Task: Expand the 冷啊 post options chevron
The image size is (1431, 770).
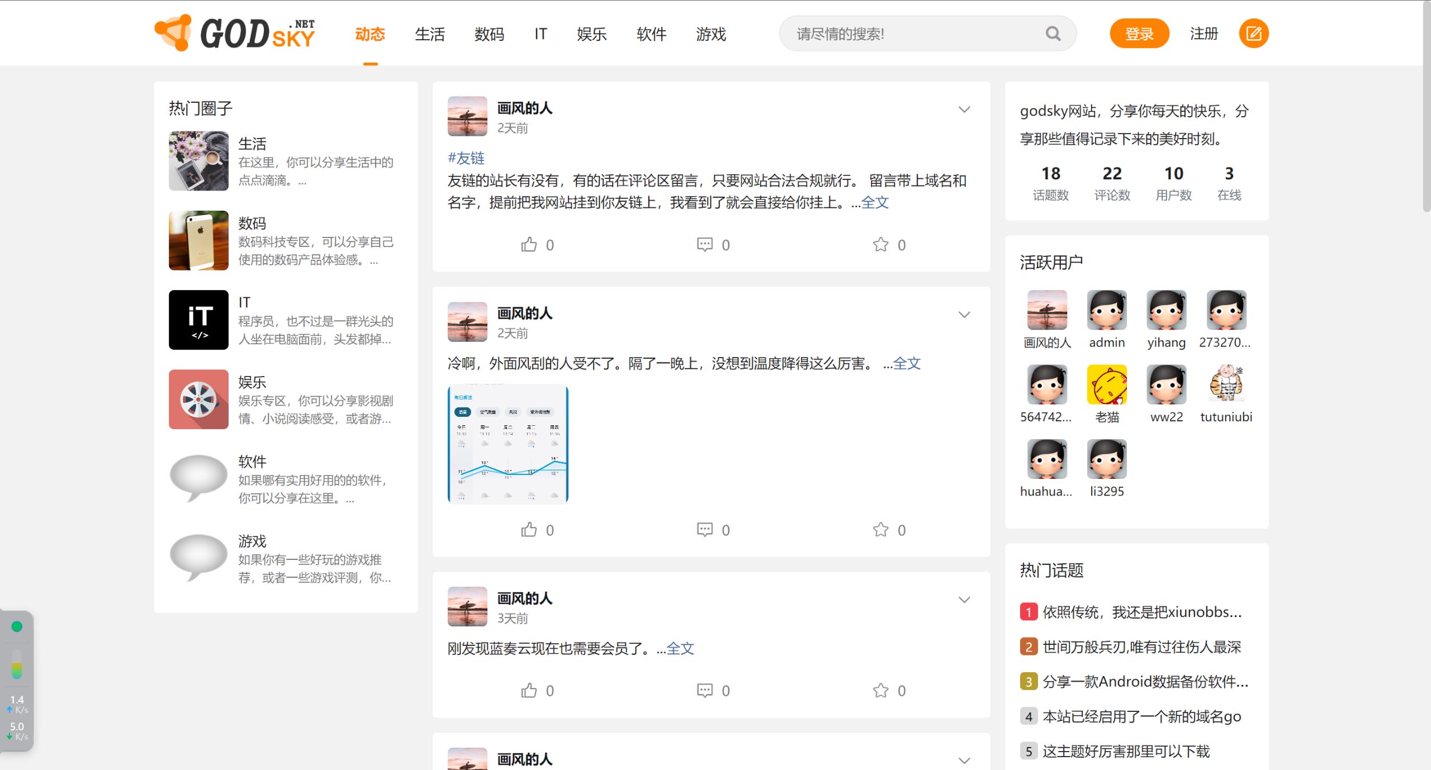Action: (x=964, y=315)
